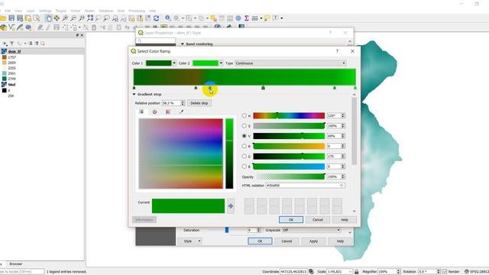Image resolution: width=489 pixels, height=275 pixels.
Task: Click Apply in Layer Properties dialog
Action: pyautogui.click(x=313, y=241)
